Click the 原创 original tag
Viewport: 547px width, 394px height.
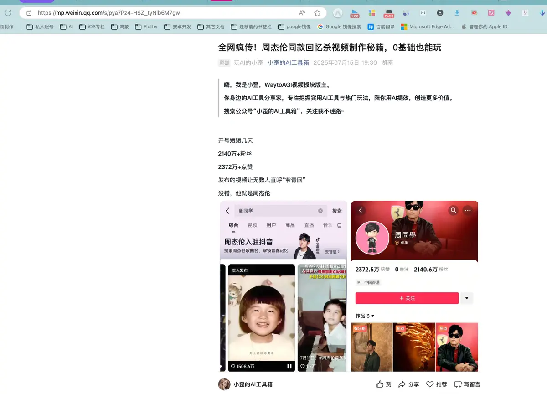pyautogui.click(x=224, y=62)
